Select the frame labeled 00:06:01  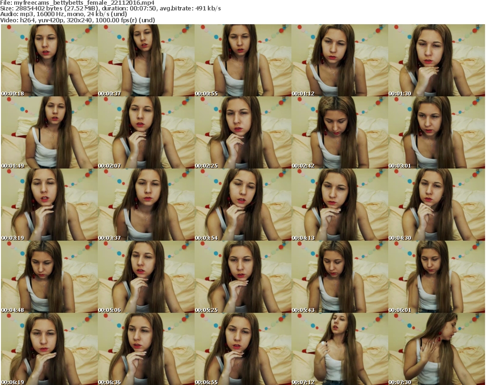coord(436,277)
